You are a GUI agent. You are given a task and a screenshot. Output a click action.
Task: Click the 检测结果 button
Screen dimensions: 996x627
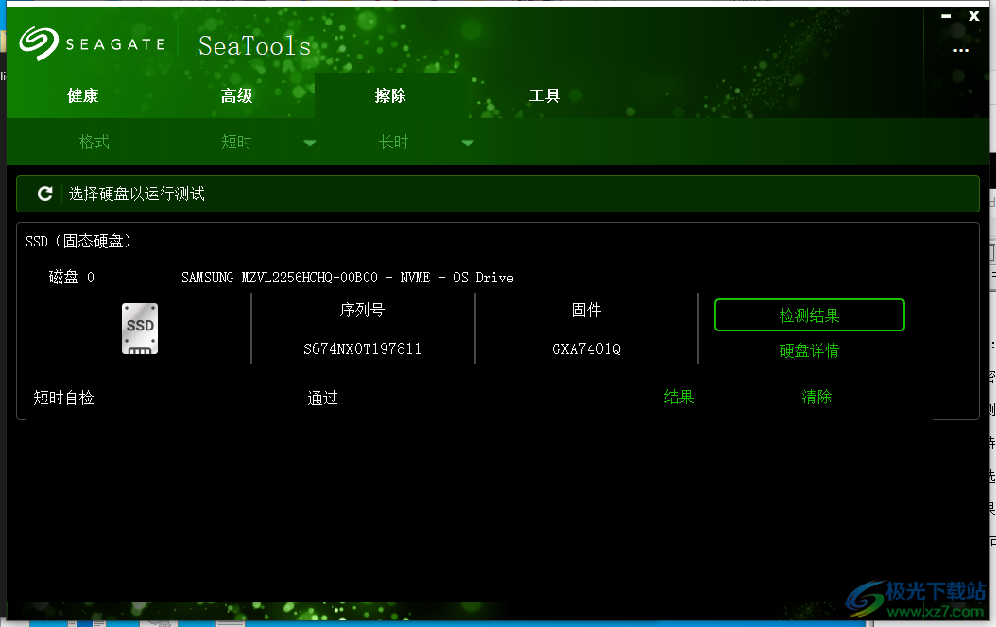click(809, 314)
